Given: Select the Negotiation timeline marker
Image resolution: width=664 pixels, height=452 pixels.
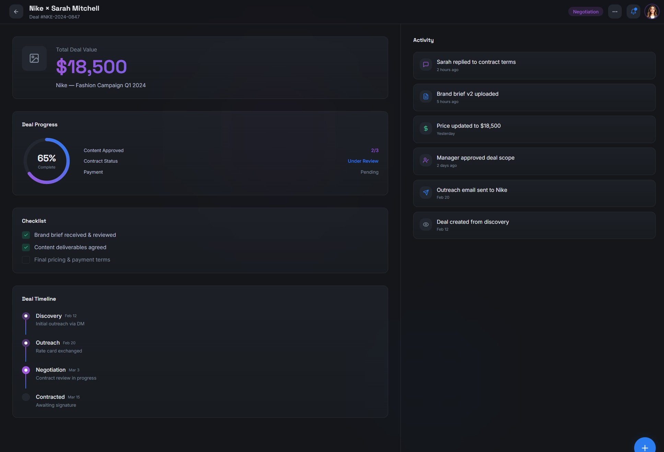Looking at the screenshot, I should 26,370.
